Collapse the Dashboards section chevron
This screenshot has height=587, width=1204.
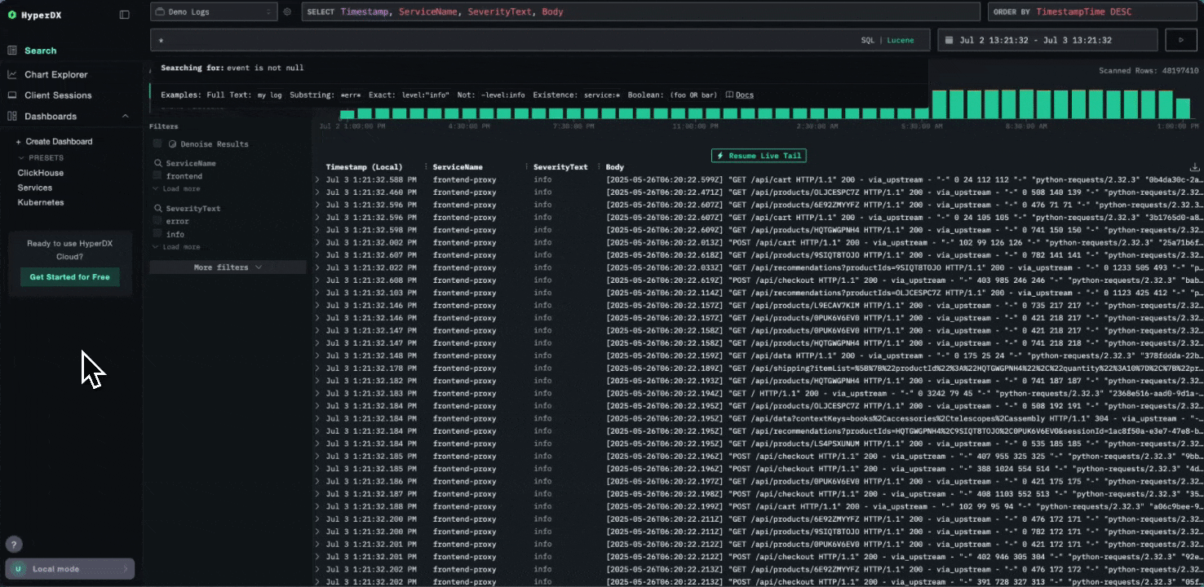coord(125,117)
